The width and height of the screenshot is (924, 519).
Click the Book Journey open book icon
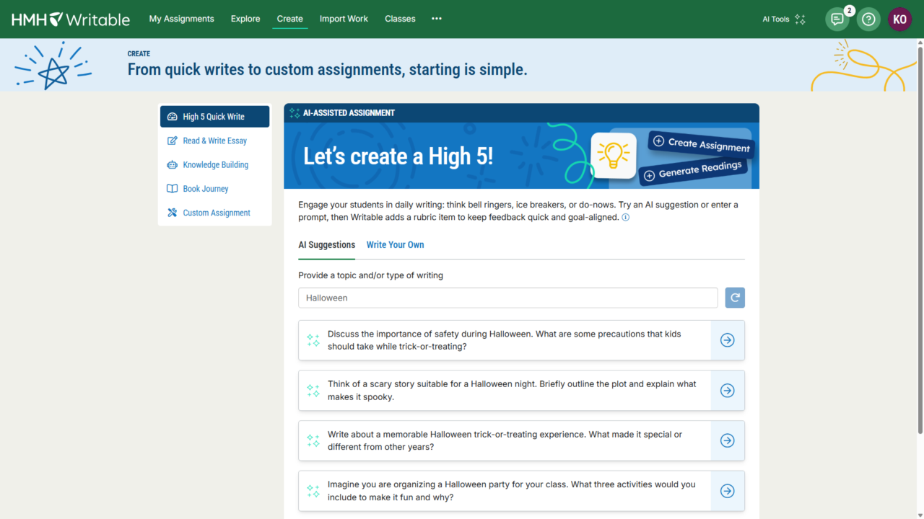tap(172, 189)
